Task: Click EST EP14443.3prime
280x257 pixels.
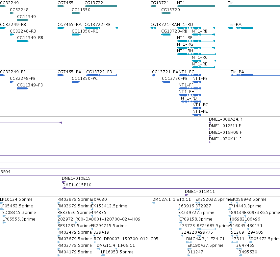Action: point(245,206)
